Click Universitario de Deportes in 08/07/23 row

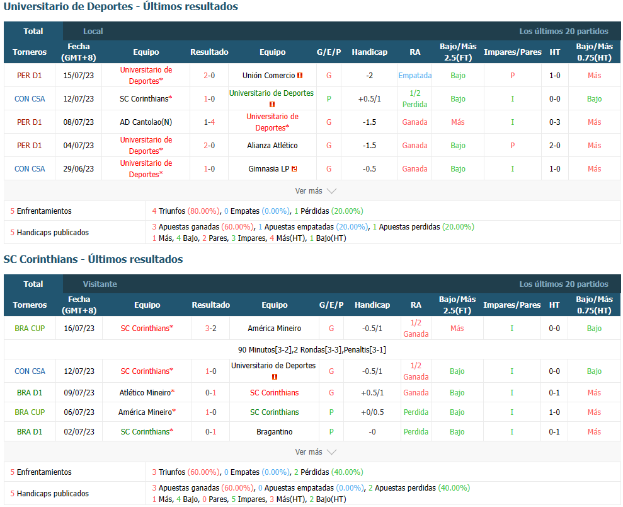point(272,122)
